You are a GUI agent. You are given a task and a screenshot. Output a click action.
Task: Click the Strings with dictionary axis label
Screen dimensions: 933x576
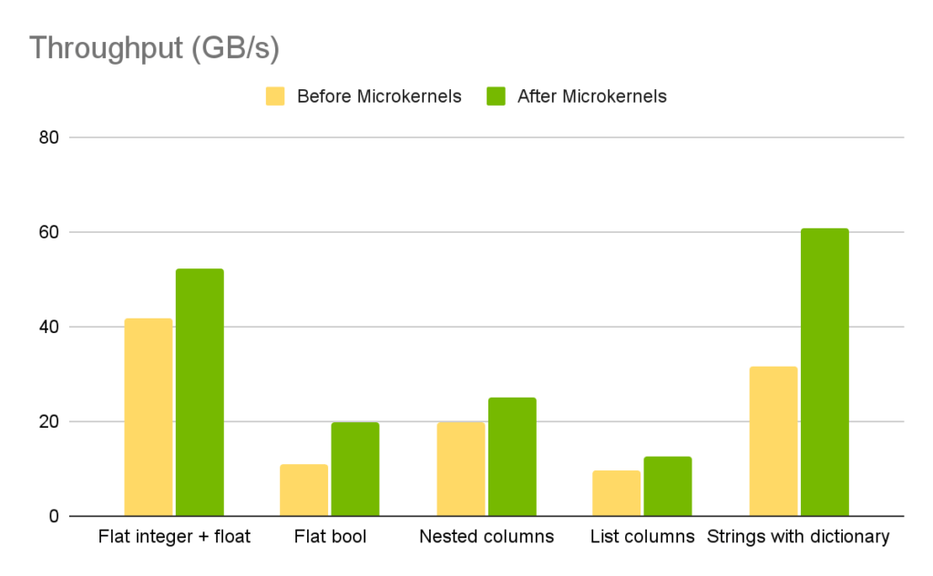click(x=798, y=537)
